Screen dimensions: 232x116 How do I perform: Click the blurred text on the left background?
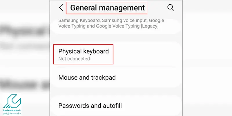25,31
